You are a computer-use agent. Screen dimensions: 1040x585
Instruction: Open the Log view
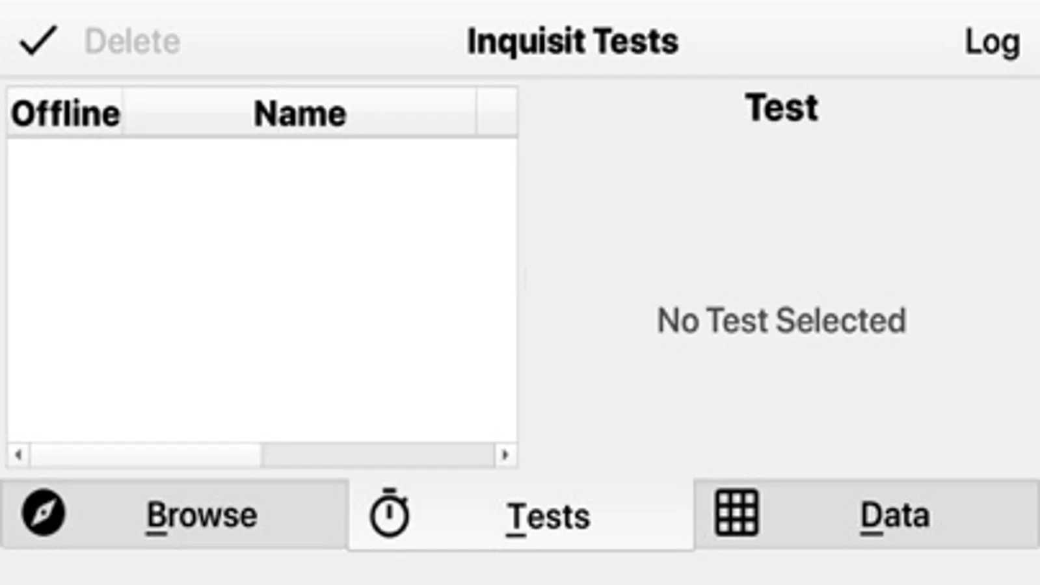click(x=991, y=42)
